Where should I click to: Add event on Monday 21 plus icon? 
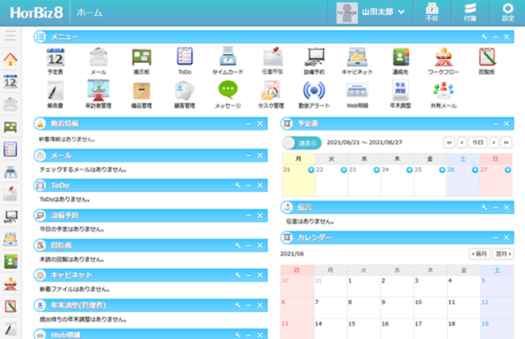pyautogui.click(x=311, y=170)
